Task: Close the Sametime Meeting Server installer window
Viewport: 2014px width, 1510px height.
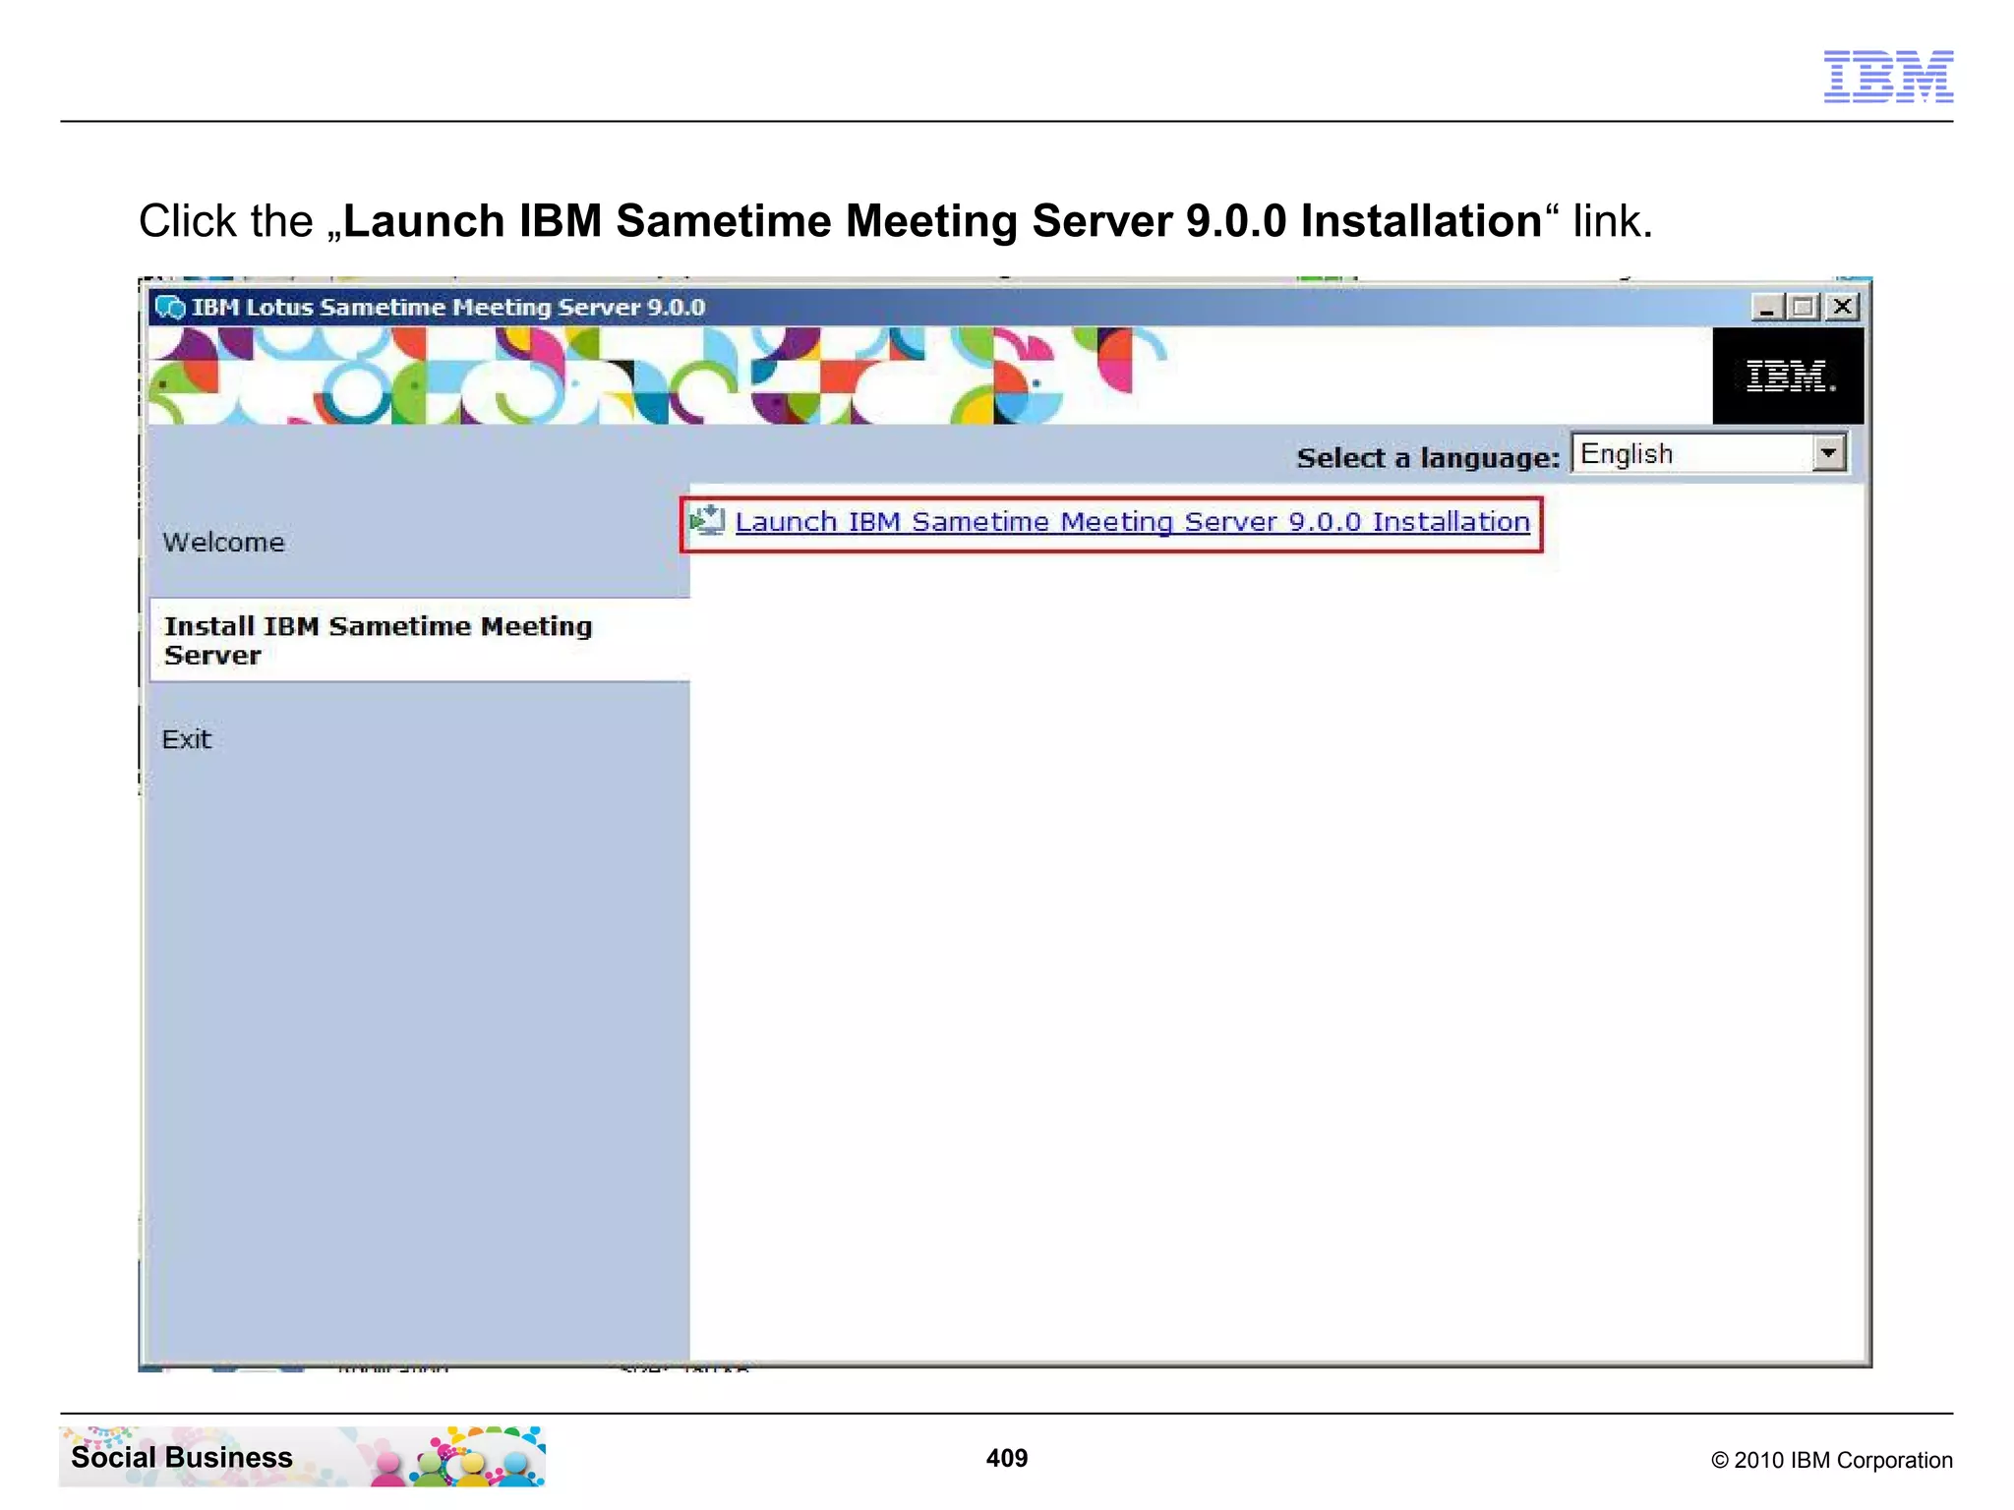Action: (1842, 308)
